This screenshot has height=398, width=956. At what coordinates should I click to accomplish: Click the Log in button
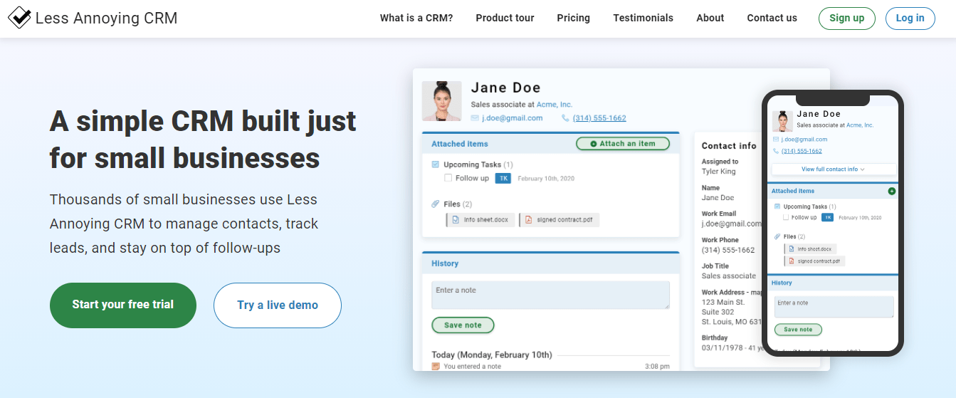[910, 18]
